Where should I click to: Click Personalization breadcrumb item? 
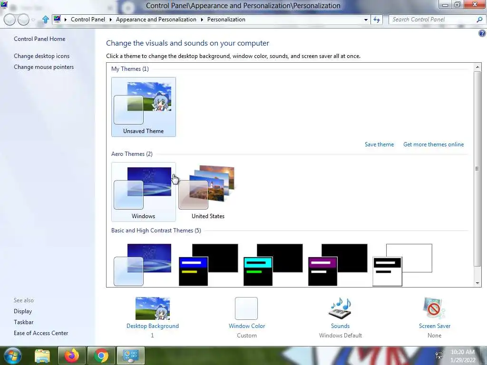click(226, 19)
